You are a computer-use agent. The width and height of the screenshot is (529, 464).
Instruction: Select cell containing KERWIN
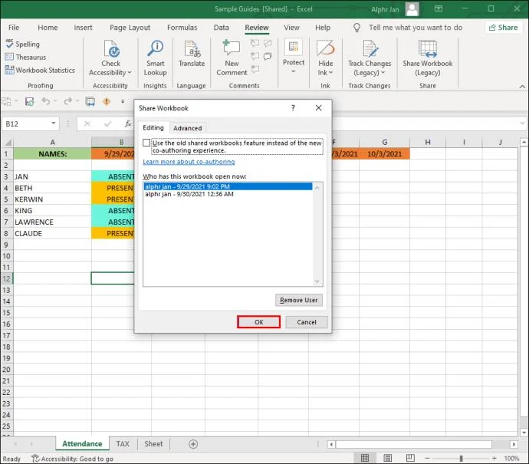click(x=52, y=199)
